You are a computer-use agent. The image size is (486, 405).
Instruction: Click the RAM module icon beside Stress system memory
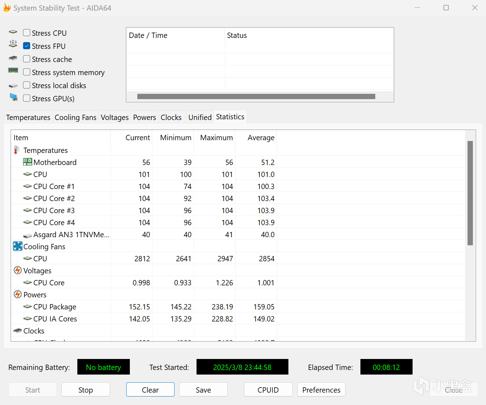[13, 70]
